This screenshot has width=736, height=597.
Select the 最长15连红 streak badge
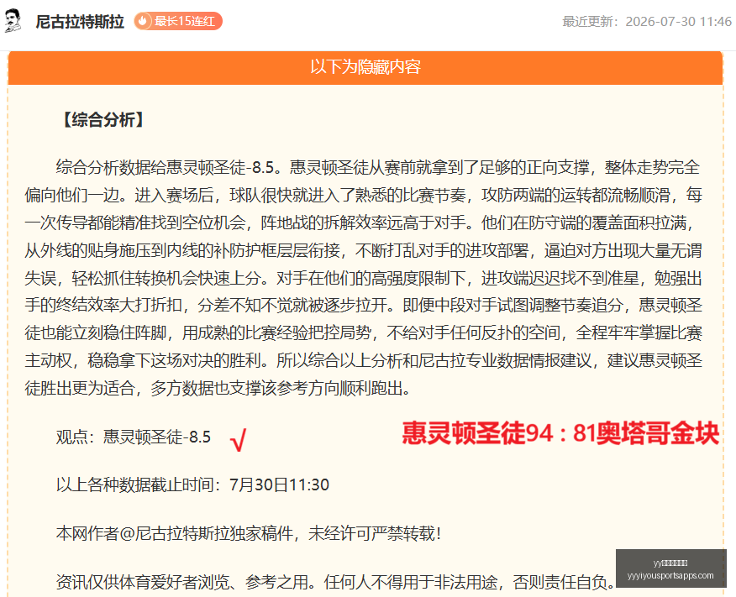178,21
